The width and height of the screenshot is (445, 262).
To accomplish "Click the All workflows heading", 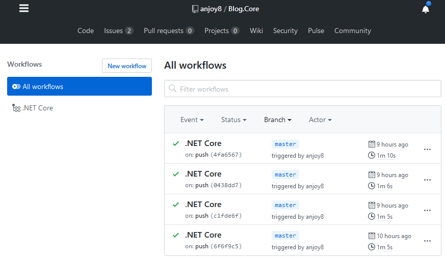I will [x=195, y=66].
